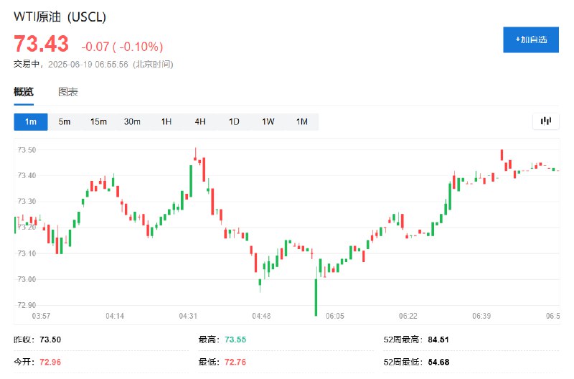Select the 1D interval
The image size is (574, 379).
click(234, 121)
